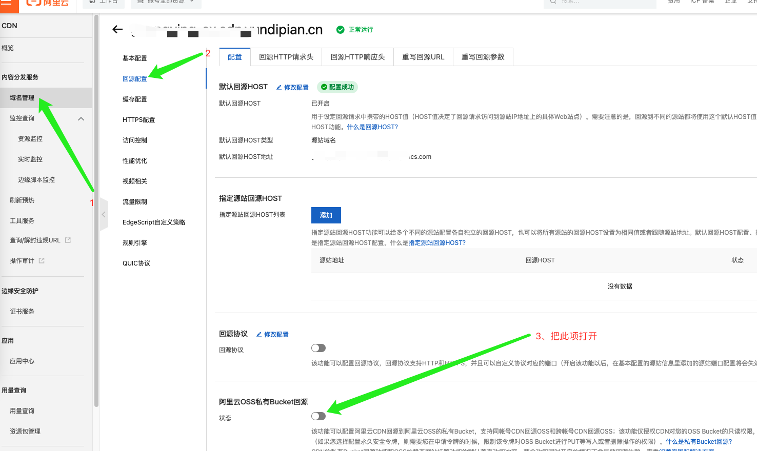The height and width of the screenshot is (451, 757).
Task: Click the search field in the top bar
Action: [599, 3]
